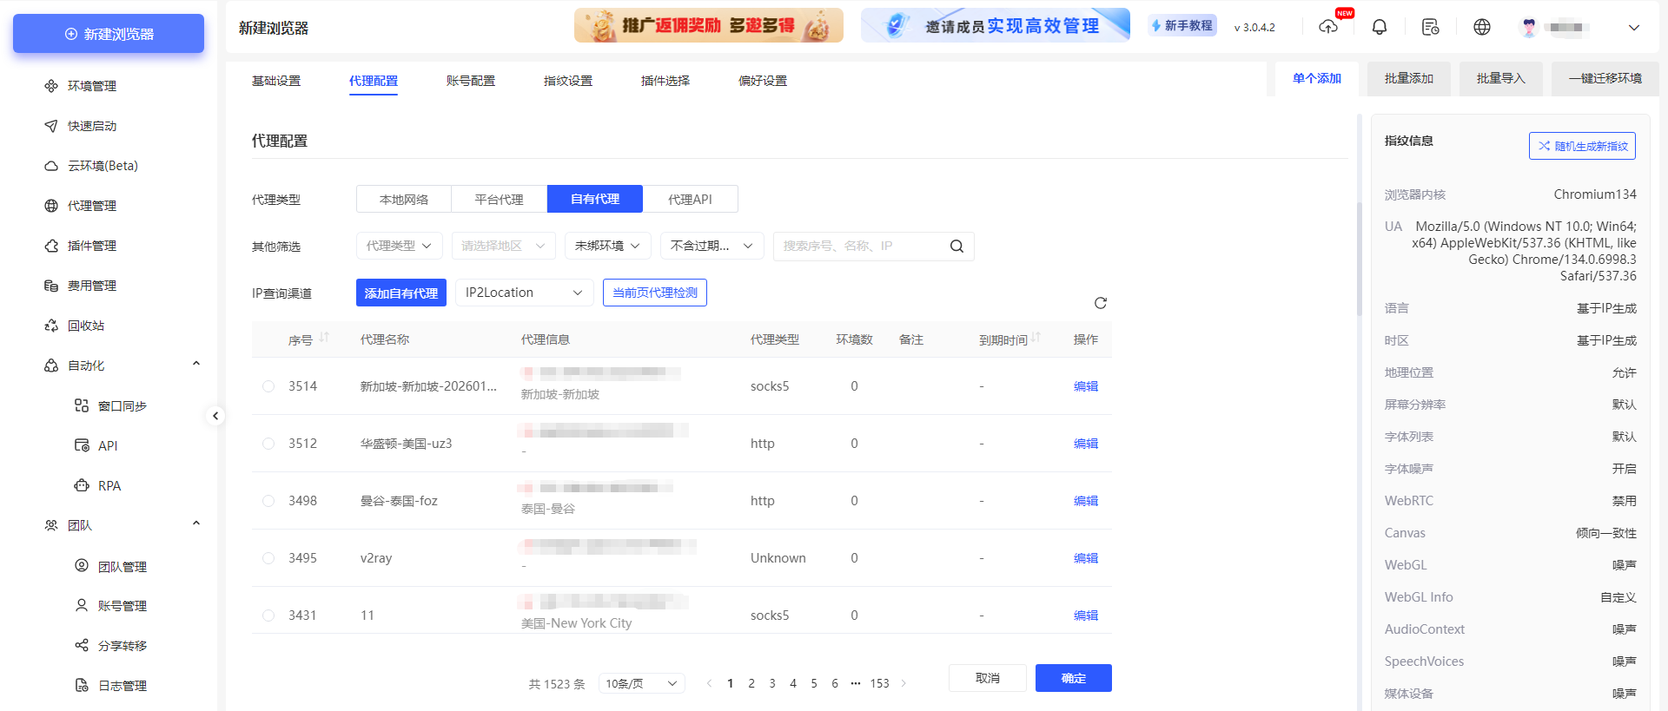Image resolution: width=1668 pixels, height=711 pixels.
Task: Click the 插件管理 puzzle icon
Action: coord(51,246)
